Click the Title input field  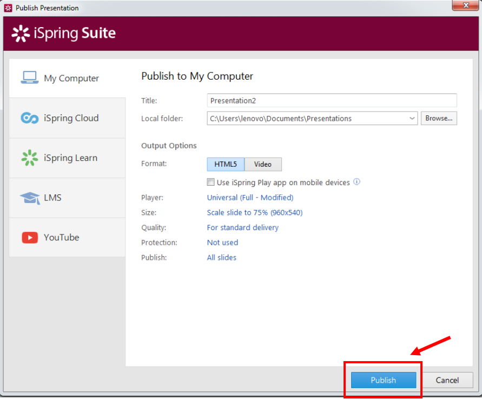332,101
